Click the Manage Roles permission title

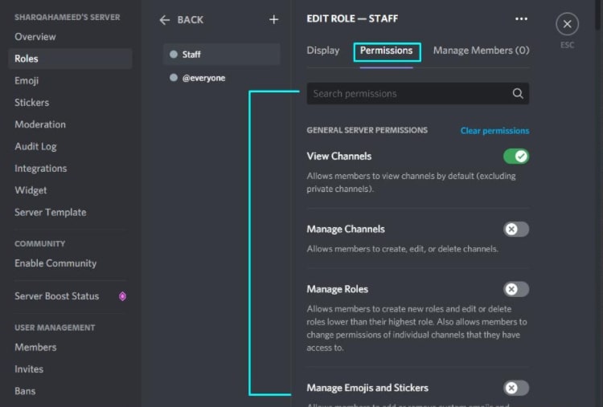[337, 289]
